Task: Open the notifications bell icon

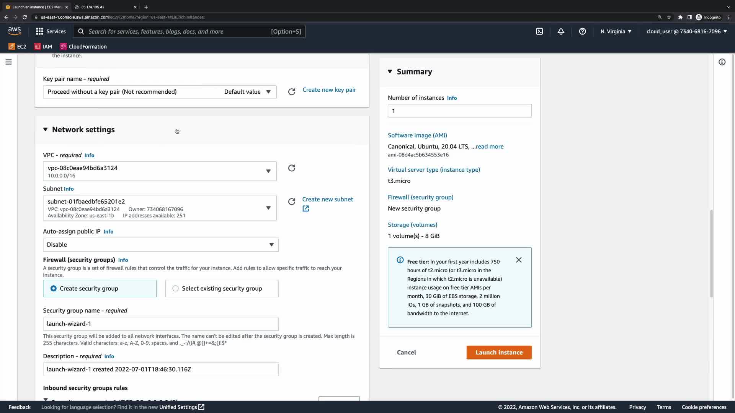Action: coord(561,31)
